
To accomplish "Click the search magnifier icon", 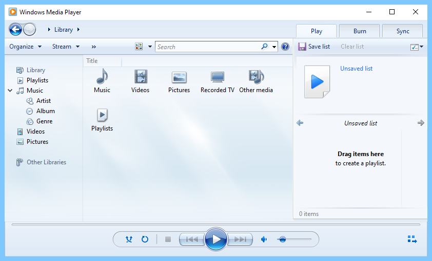I will (265, 47).
